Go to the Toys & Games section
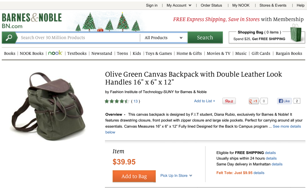Image resolution: width=307 pixels, height=188 pixels. [x=159, y=54]
